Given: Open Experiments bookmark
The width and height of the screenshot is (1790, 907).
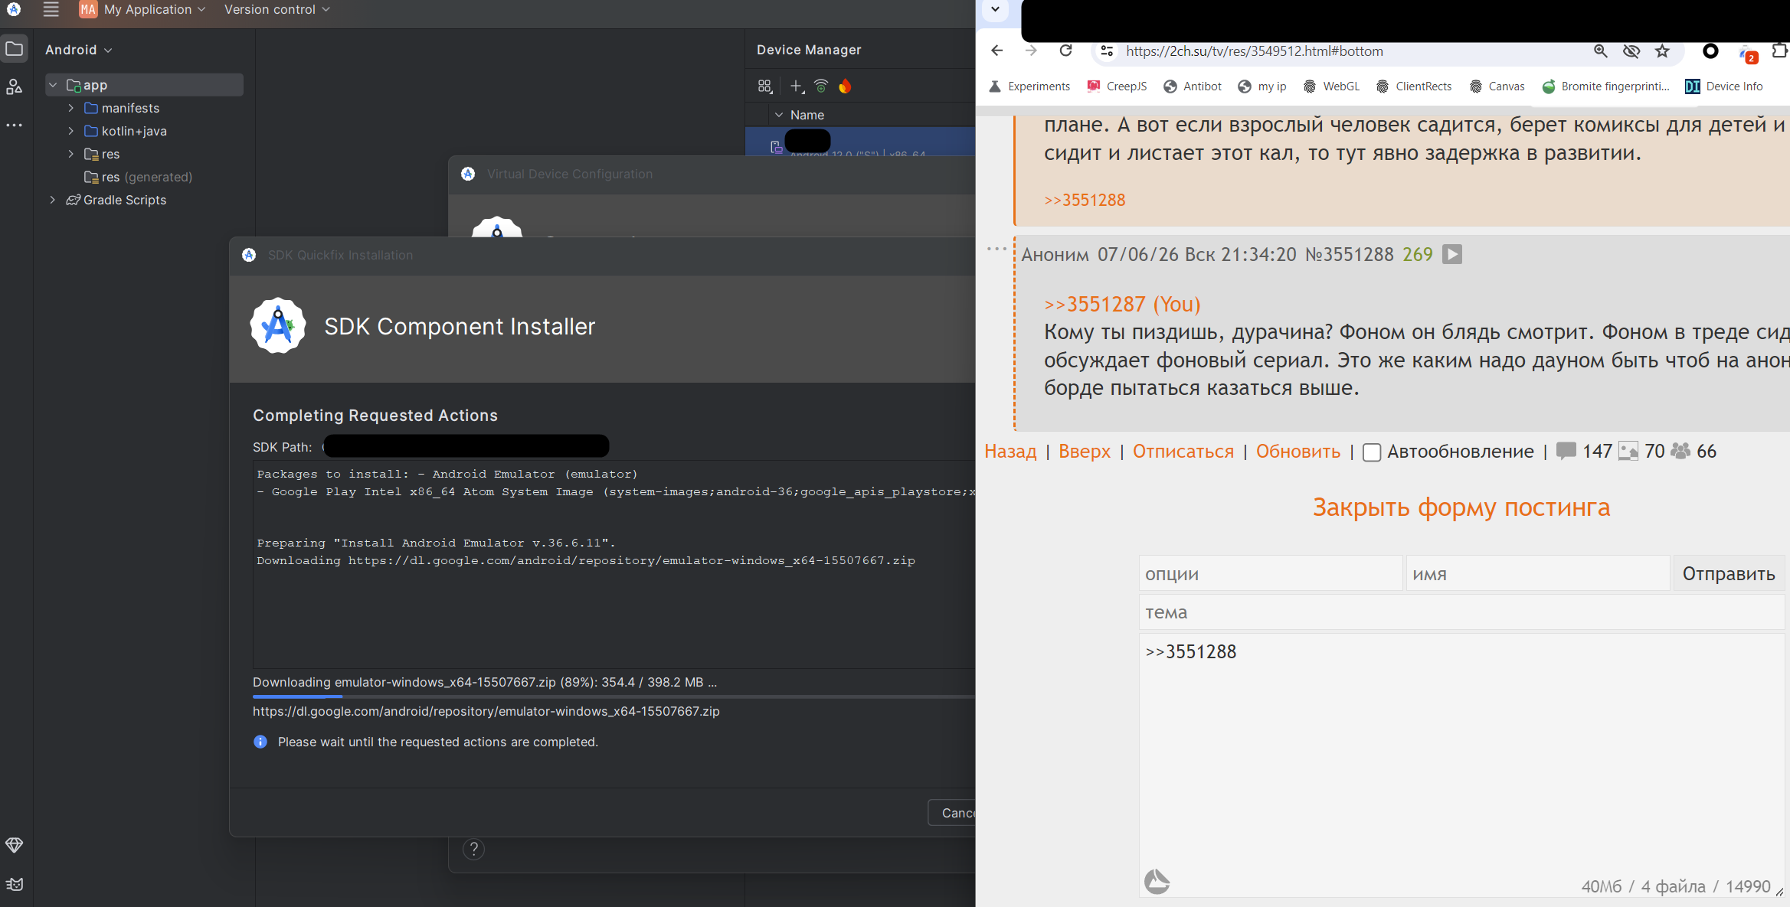Looking at the screenshot, I should tap(1029, 86).
